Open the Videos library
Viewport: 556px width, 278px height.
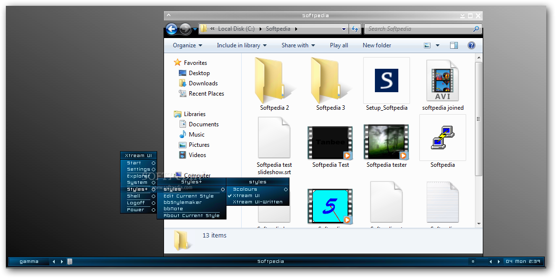197,155
